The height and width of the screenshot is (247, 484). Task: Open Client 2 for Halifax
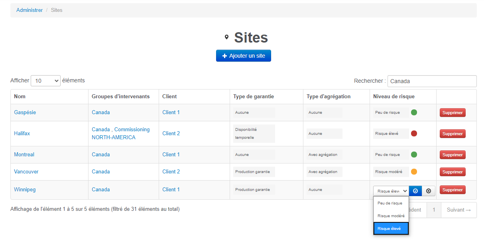pos(171,133)
